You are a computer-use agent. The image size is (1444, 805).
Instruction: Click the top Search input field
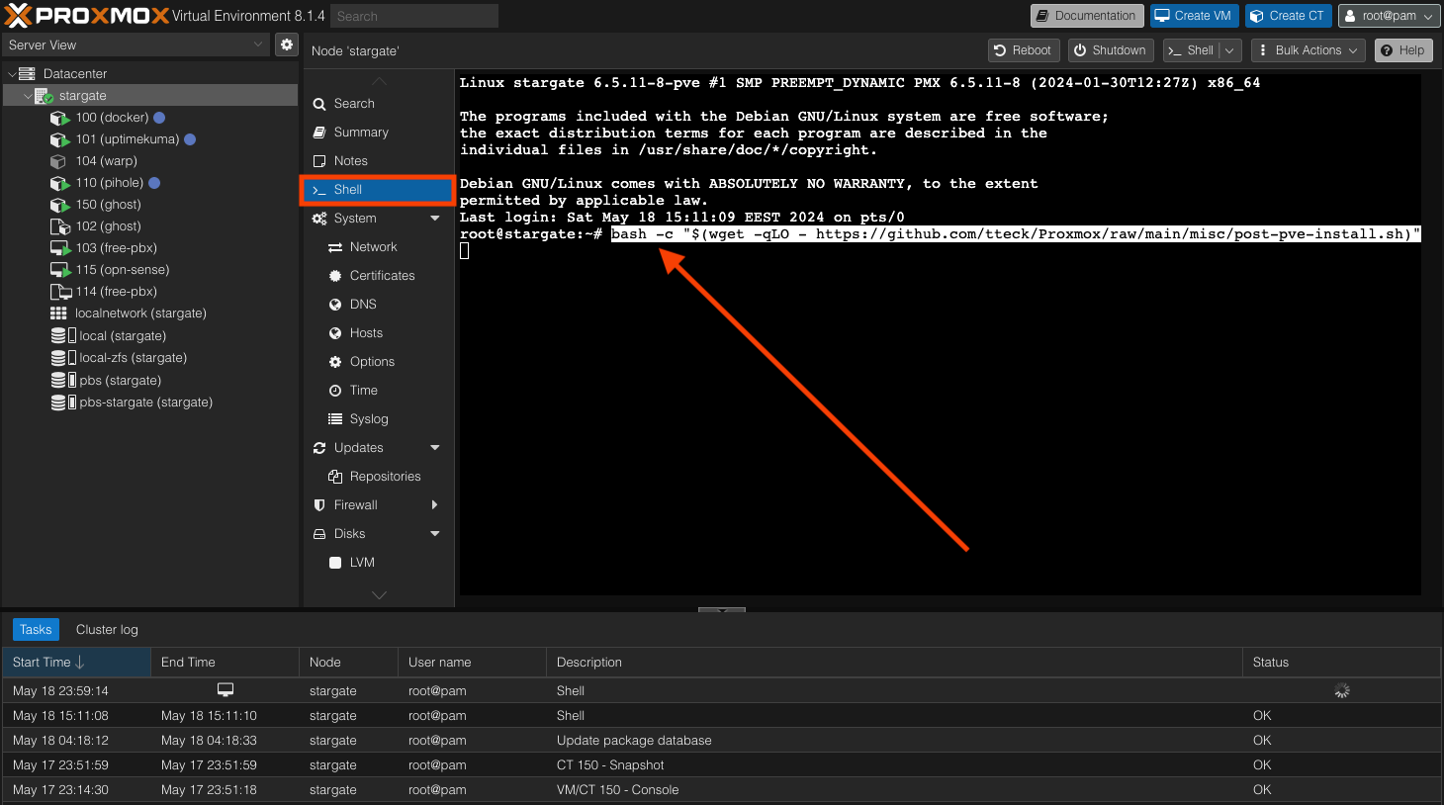tap(413, 15)
